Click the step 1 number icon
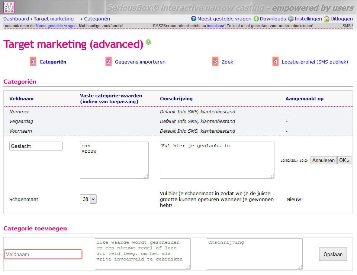The height and width of the screenshot is (275, 357). click(33, 62)
